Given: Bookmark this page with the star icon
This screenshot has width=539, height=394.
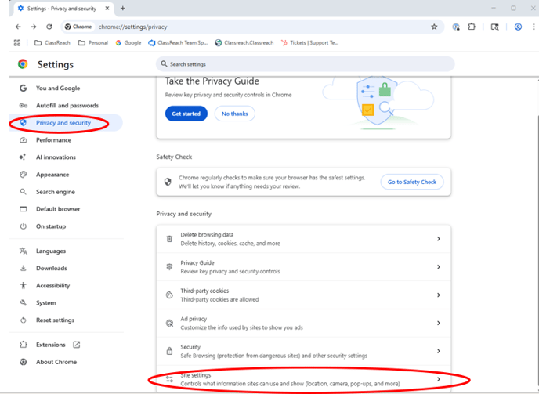Looking at the screenshot, I should click(434, 27).
